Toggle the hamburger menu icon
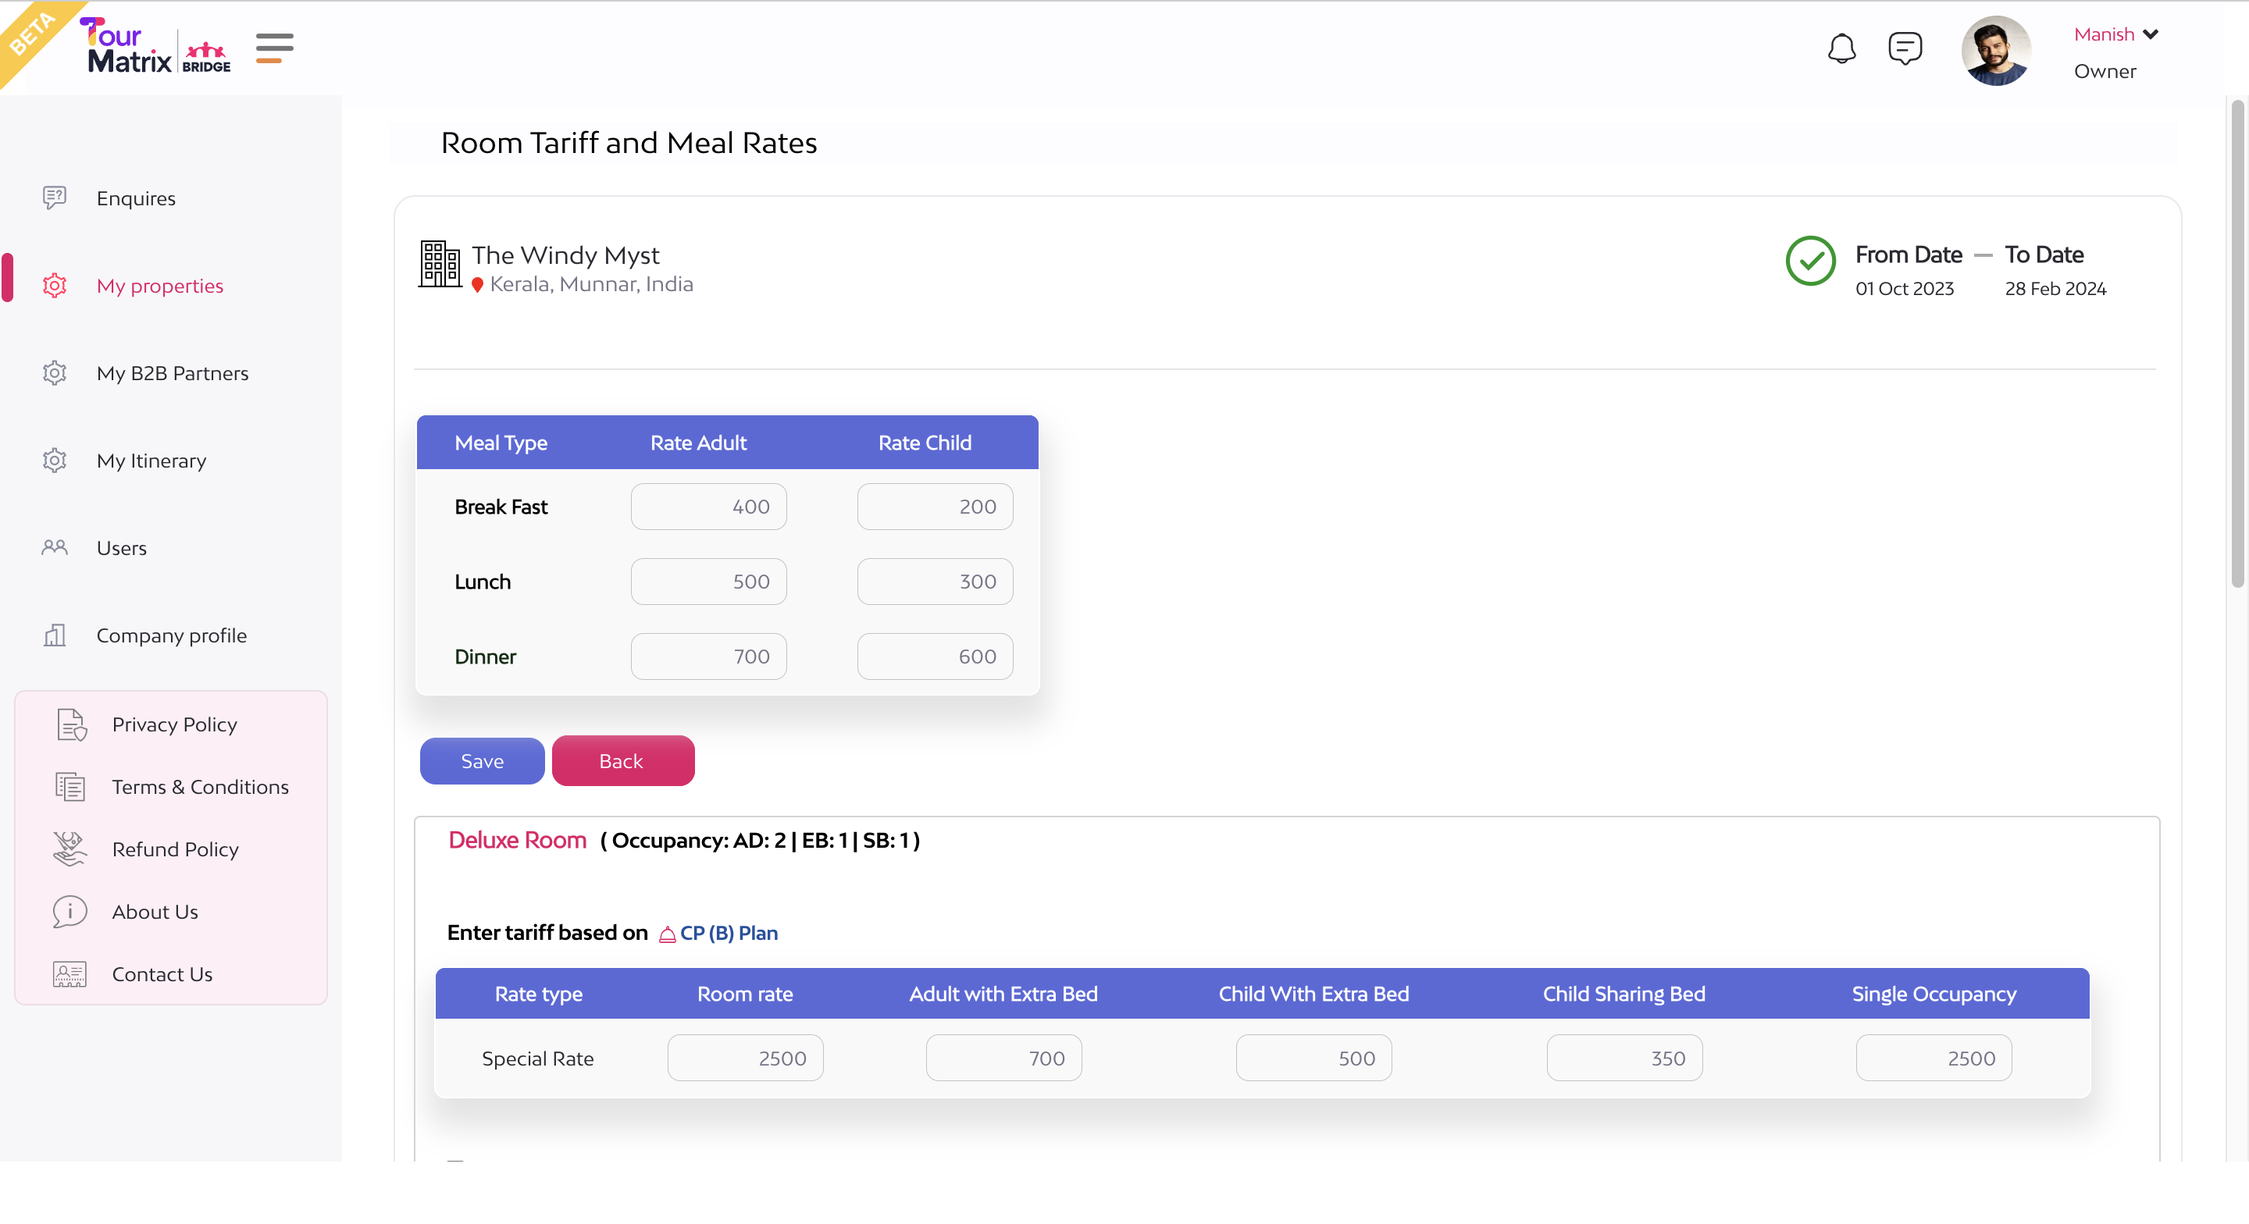Image resolution: width=2249 pixels, height=1224 pixels. [x=274, y=48]
